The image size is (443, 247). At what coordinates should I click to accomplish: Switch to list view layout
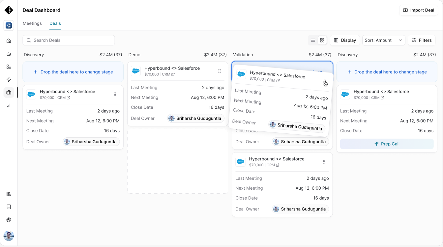(313, 40)
